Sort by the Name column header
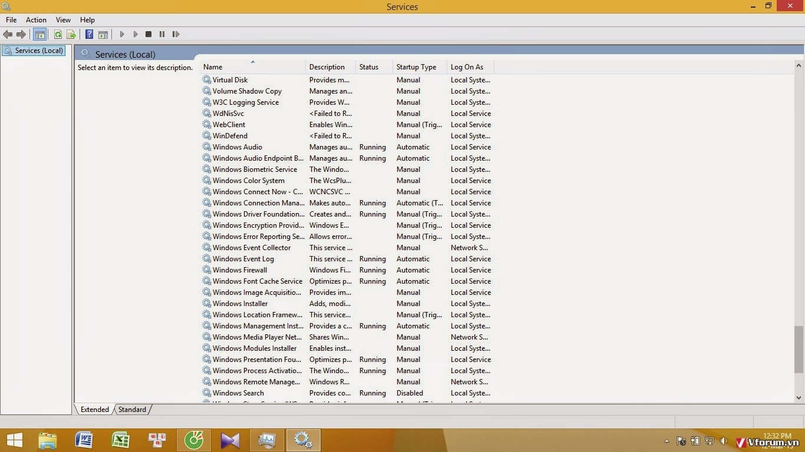The image size is (805, 452). pos(253,67)
